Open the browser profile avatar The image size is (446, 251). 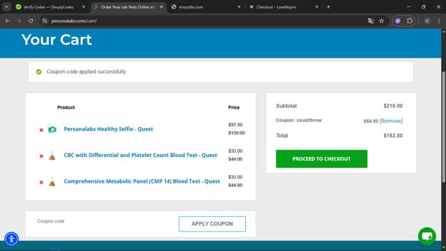coord(427,21)
